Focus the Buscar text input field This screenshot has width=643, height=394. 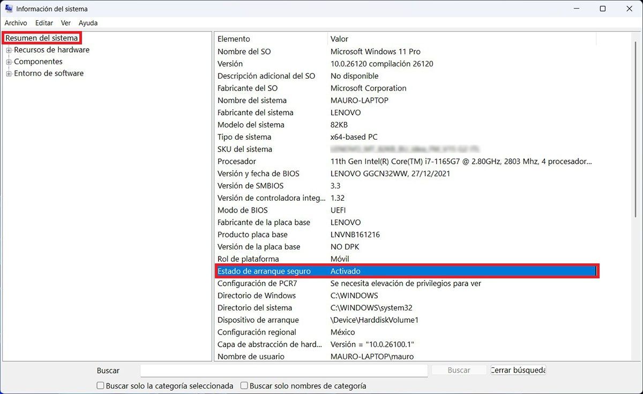284,370
